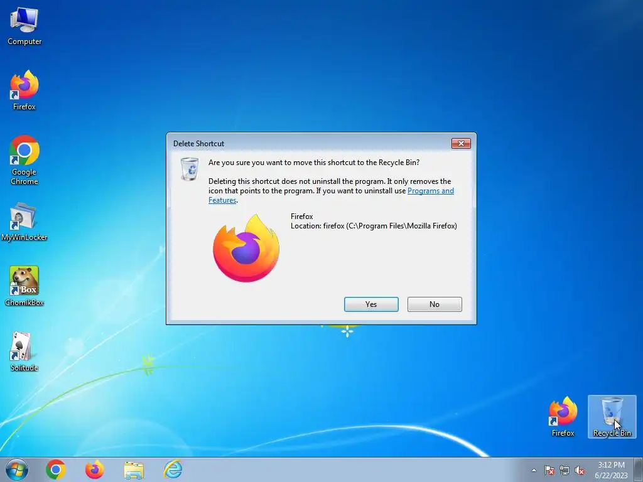The width and height of the screenshot is (643, 482).
Task: Open the muted volume tray icon
Action: coord(580,470)
